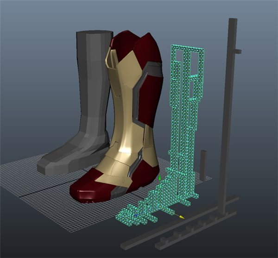The height and width of the screenshot is (258, 278).
Task: Click the yellow manipulator arrow tip
Action: [x=182, y=217]
